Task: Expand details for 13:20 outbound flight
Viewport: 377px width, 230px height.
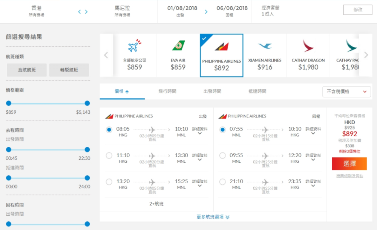Action: click(x=199, y=183)
